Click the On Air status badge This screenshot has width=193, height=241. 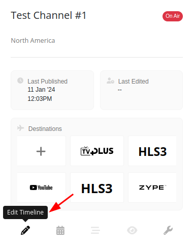(173, 16)
